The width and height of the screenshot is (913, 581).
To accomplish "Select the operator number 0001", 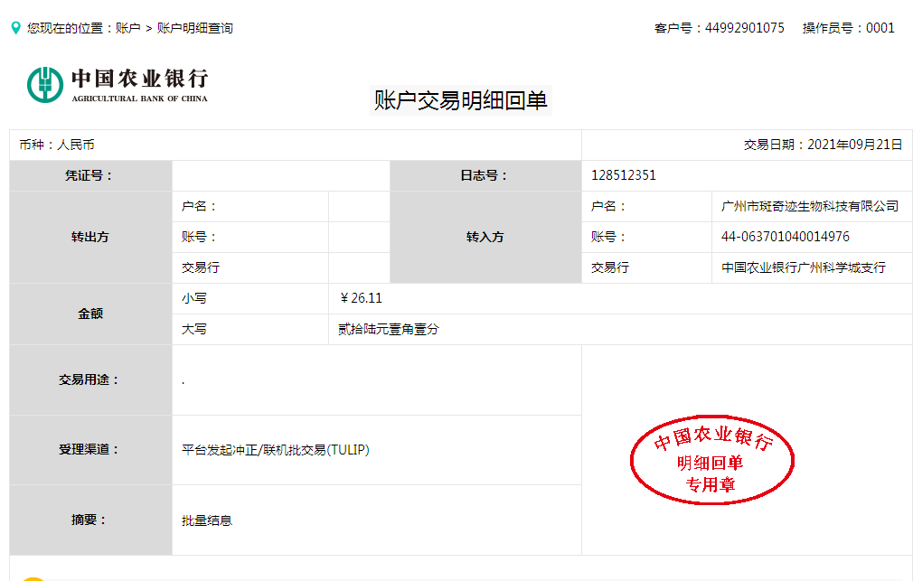I will tap(880, 28).
